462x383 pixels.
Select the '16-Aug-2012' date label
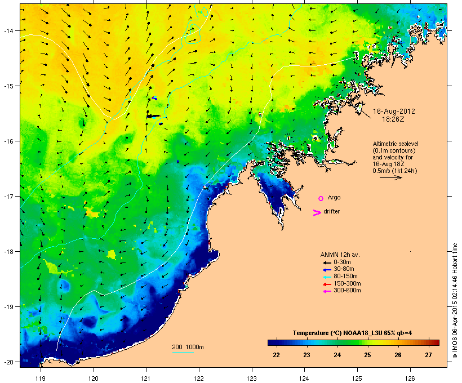[394, 112]
